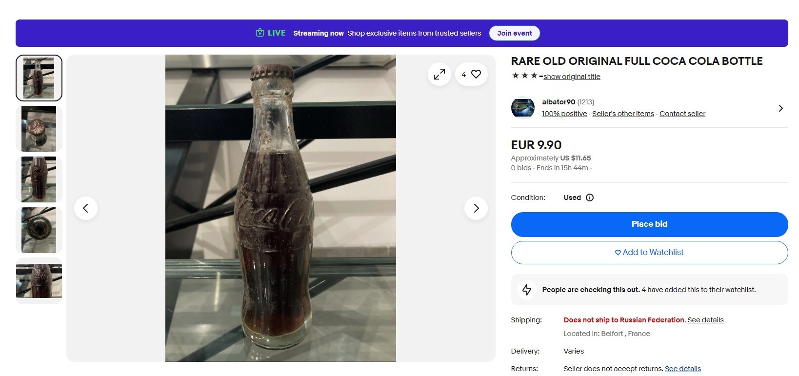Open shipping See details link
The height and width of the screenshot is (376, 799).
[705, 320]
